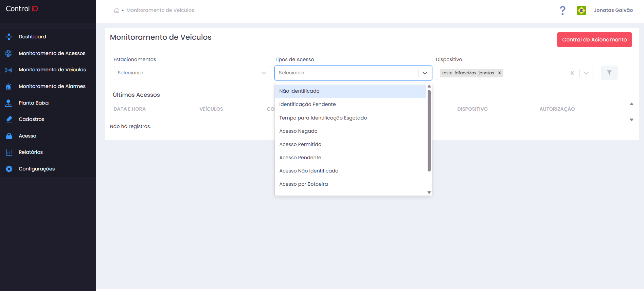Choose Tempo para Identificação Esgotado option
Viewport: 644px width, 291px height.
pos(351,118)
